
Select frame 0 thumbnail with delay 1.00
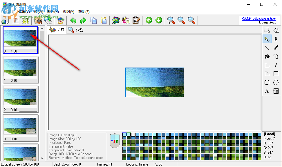20,40
